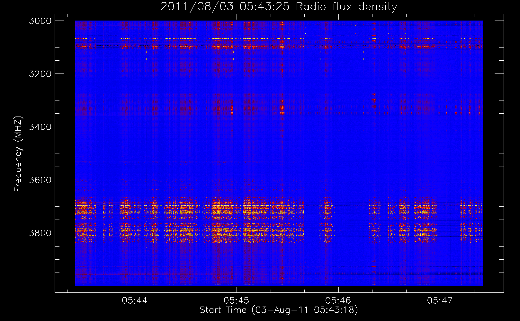Click the 'Frequency (MHZ)' y-axis label
Viewport: 520px width, 321px height.
(19, 154)
